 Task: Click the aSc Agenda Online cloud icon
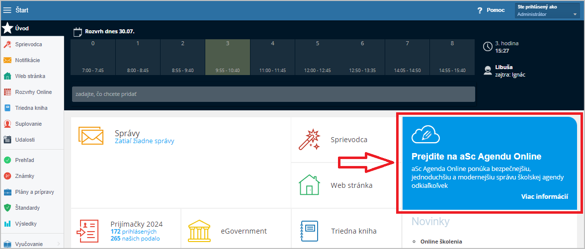[425, 135]
